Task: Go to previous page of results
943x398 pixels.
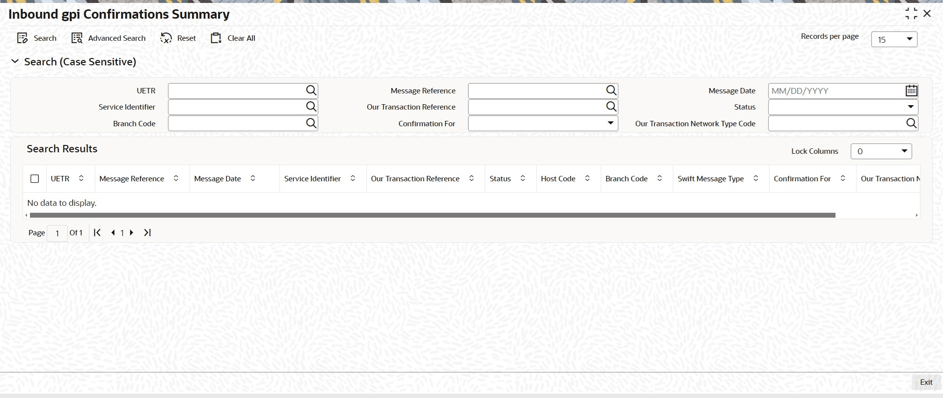Action: 113,232
